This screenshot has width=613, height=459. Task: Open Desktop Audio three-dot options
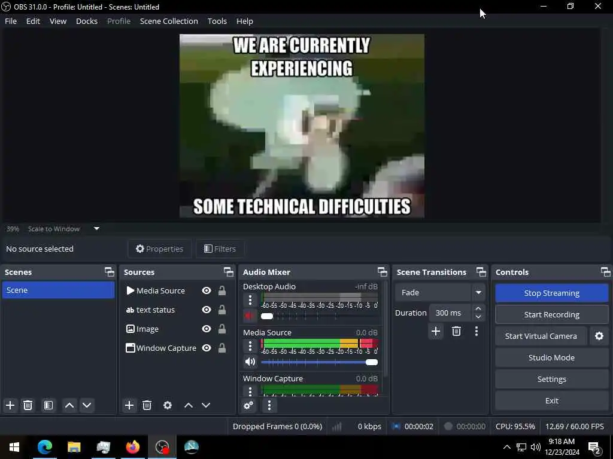click(250, 300)
